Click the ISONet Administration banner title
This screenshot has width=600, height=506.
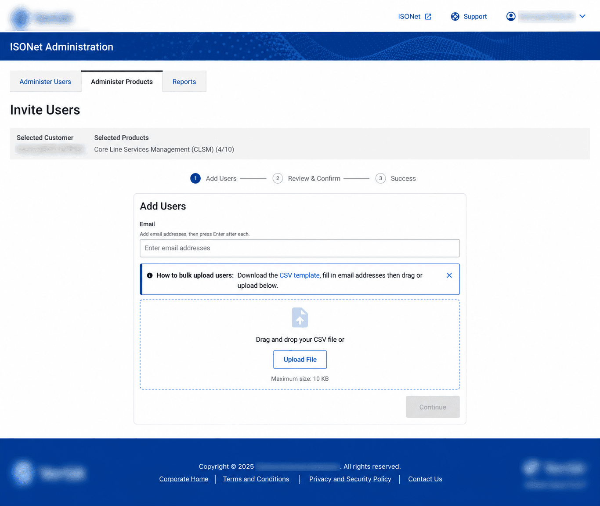pyautogui.click(x=61, y=47)
